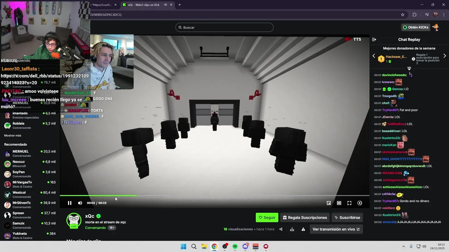Open Chrome media controls icon

(x=427, y=15)
